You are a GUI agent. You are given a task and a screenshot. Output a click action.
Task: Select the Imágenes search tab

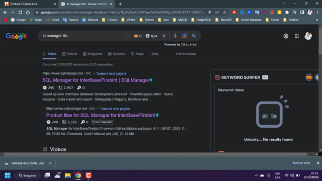click(x=93, y=54)
